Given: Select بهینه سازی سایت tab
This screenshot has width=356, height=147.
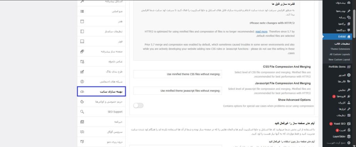Looking at the screenshot, I should [102, 92].
